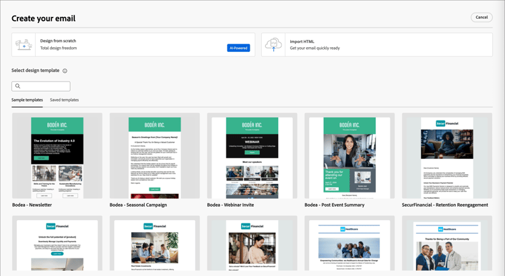Choose the Design from scratch option
This screenshot has height=276, width=505.
133,44
